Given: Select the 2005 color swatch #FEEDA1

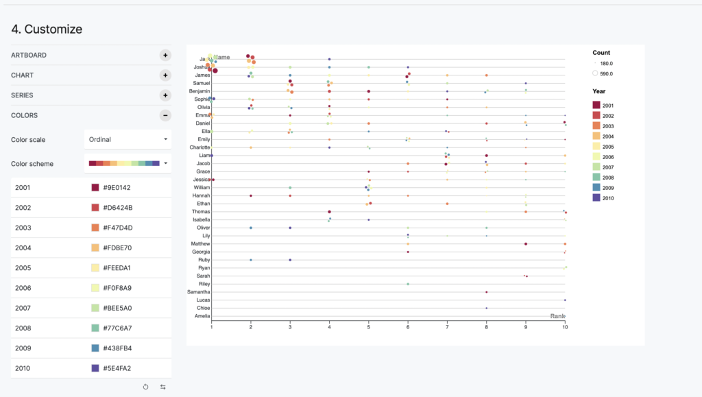Looking at the screenshot, I should (95, 267).
